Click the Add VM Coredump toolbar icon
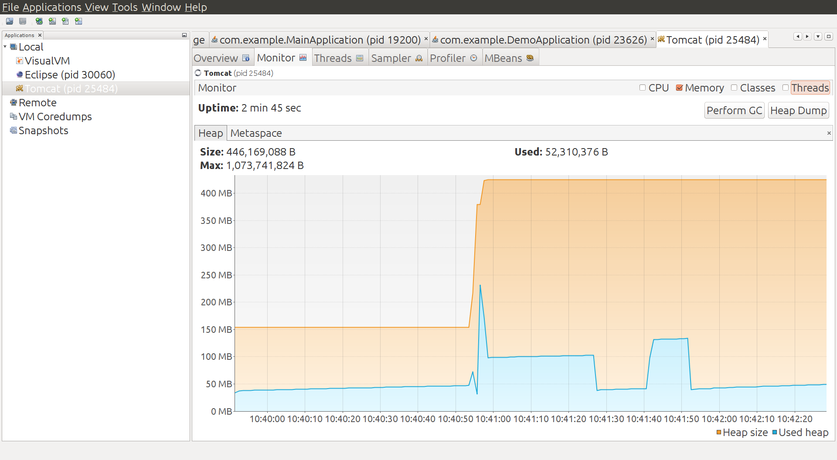This screenshot has height=460, width=837. point(65,21)
